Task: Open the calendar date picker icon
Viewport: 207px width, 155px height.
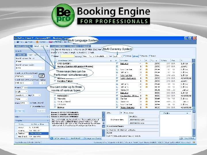Action: (42, 76)
